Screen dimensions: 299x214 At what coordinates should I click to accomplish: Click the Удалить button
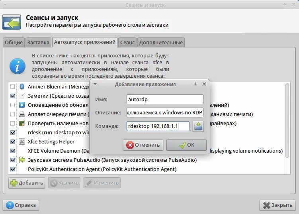(x=64, y=183)
